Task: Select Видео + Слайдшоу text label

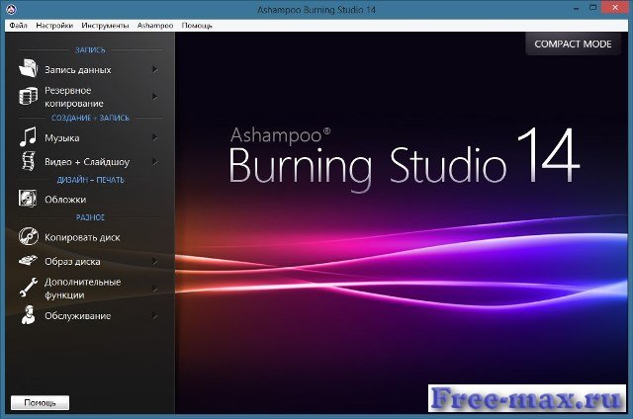Action: [87, 162]
